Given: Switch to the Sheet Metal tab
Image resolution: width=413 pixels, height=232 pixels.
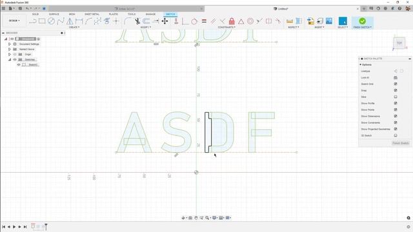Looking at the screenshot, I should tap(92, 14).
